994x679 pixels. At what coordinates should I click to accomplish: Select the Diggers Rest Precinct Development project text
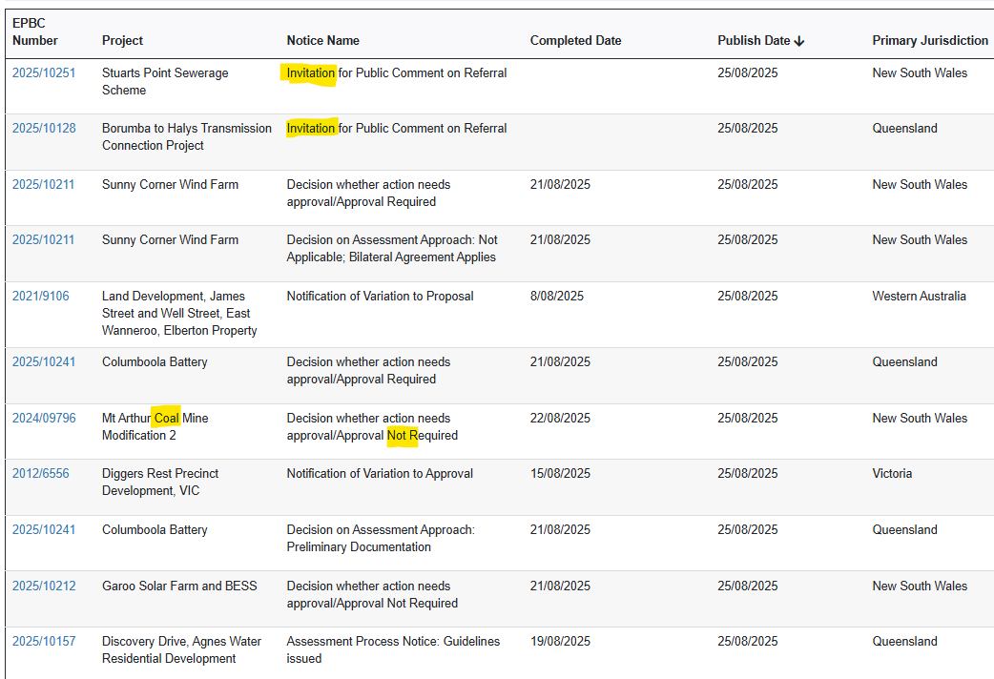160,482
